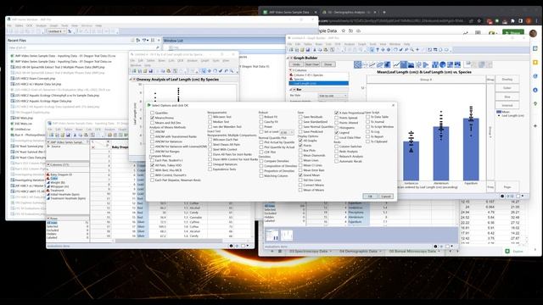543x305 pixels.
Task: Click the Undo button in Graph Builder
Action: click(296, 64)
